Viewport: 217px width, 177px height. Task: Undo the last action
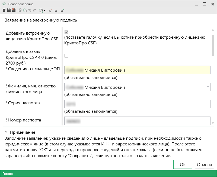tap(30, 11)
